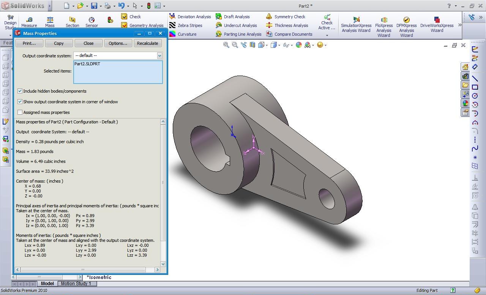Image resolution: width=486 pixels, height=295 pixels.
Task: Enable Assigned mass properties checkbox
Action: click(x=20, y=112)
